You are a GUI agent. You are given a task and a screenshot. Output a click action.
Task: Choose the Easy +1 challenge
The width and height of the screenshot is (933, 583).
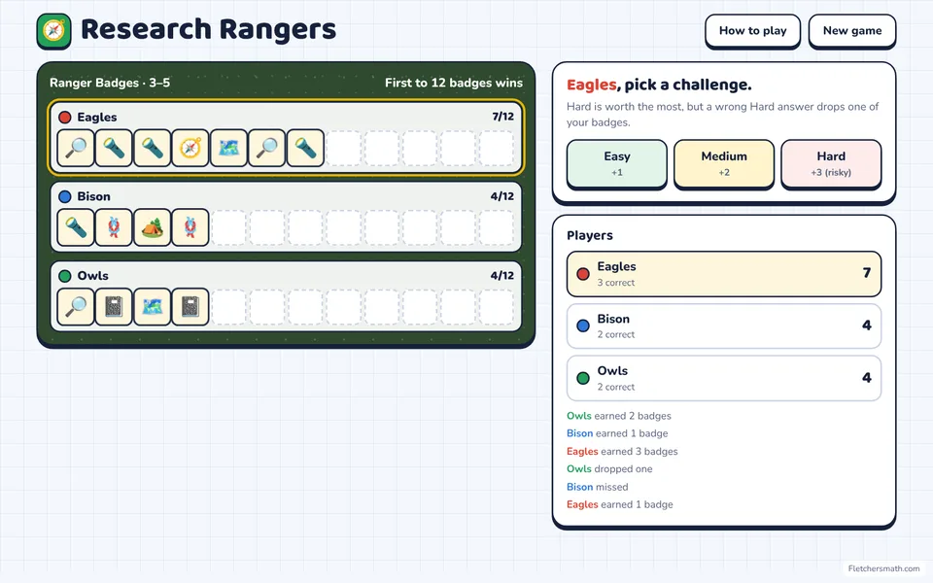(616, 163)
